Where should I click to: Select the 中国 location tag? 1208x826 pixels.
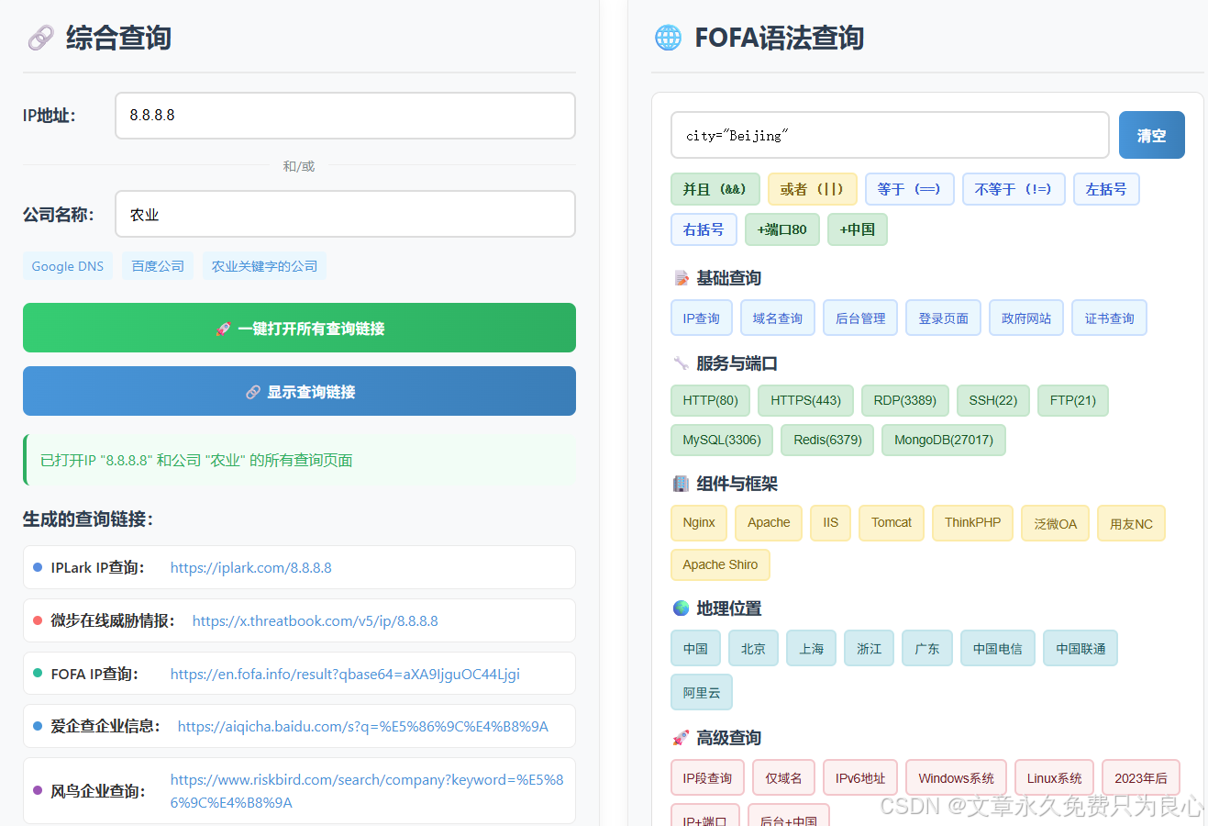tap(696, 648)
